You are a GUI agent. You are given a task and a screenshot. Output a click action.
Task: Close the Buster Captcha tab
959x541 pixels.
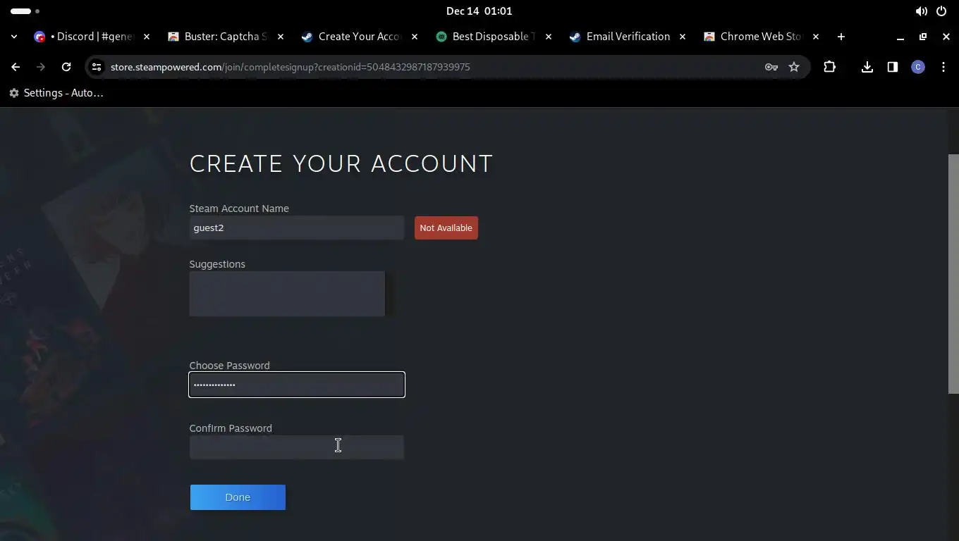coord(281,37)
